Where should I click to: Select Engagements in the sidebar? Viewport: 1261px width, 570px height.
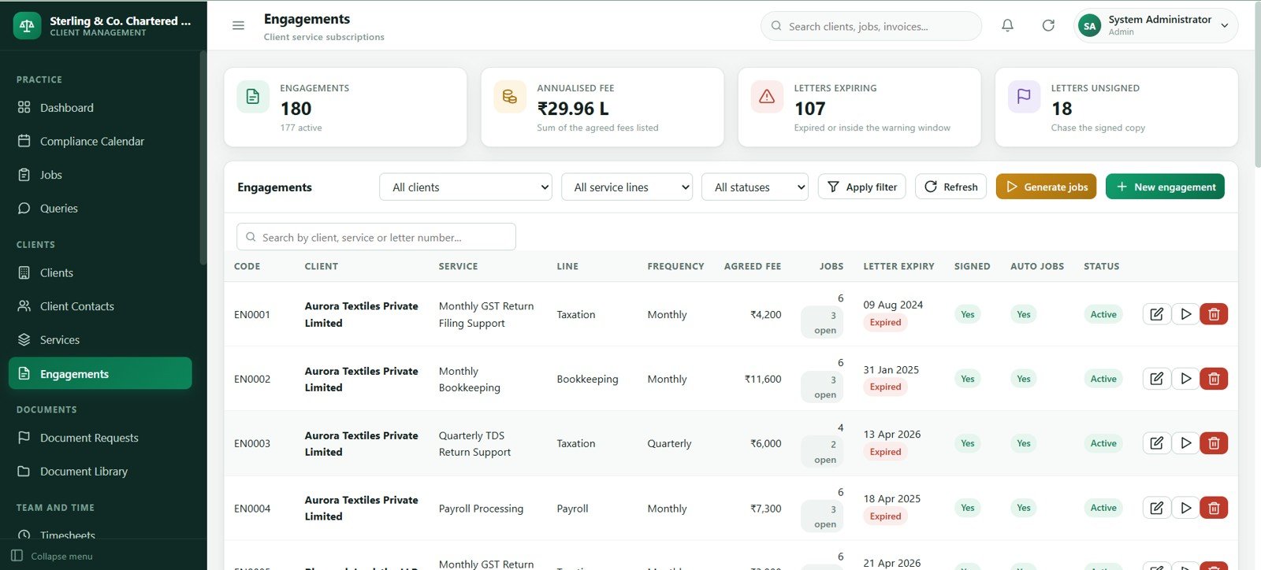100,373
